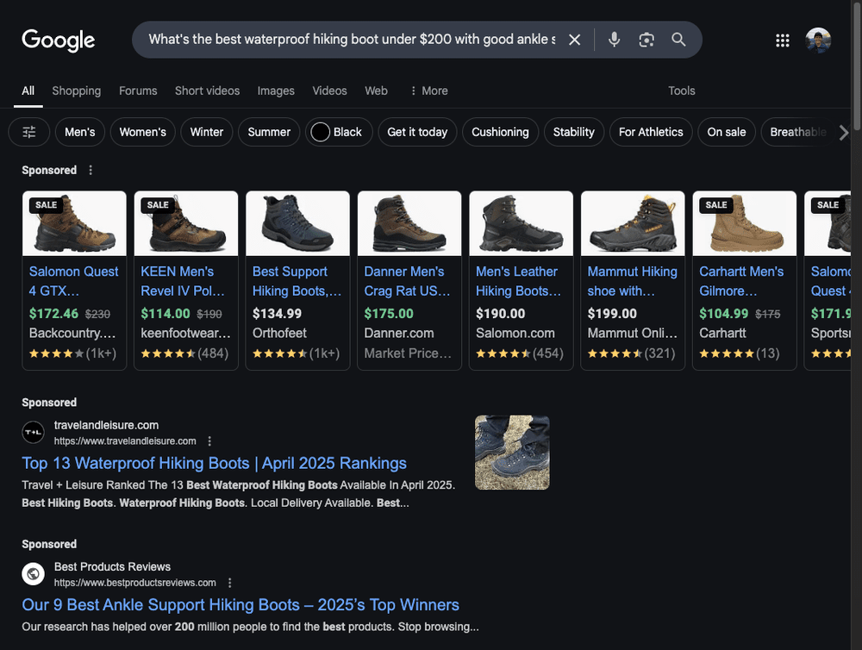Image resolution: width=862 pixels, height=650 pixels.
Task: Click Carhartt tan boot product image
Action: coord(745,223)
